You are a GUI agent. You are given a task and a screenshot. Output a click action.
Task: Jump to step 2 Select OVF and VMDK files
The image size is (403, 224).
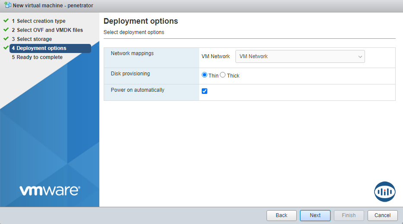[x=50, y=30]
